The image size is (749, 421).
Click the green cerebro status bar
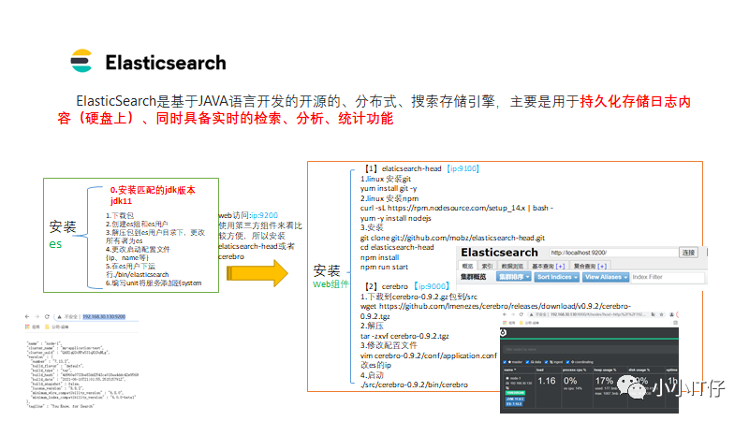589,339
